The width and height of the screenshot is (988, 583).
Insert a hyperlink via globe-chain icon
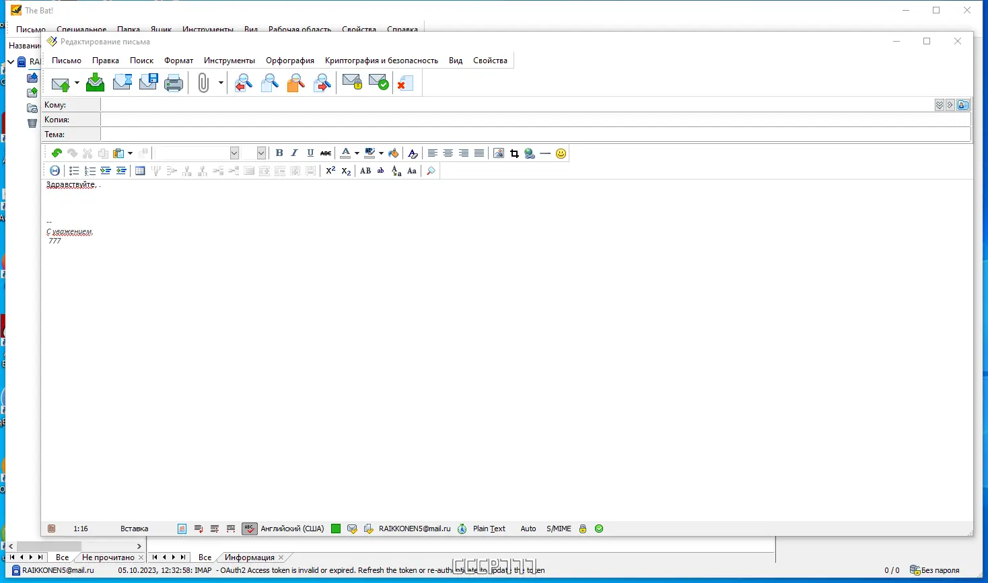[530, 153]
